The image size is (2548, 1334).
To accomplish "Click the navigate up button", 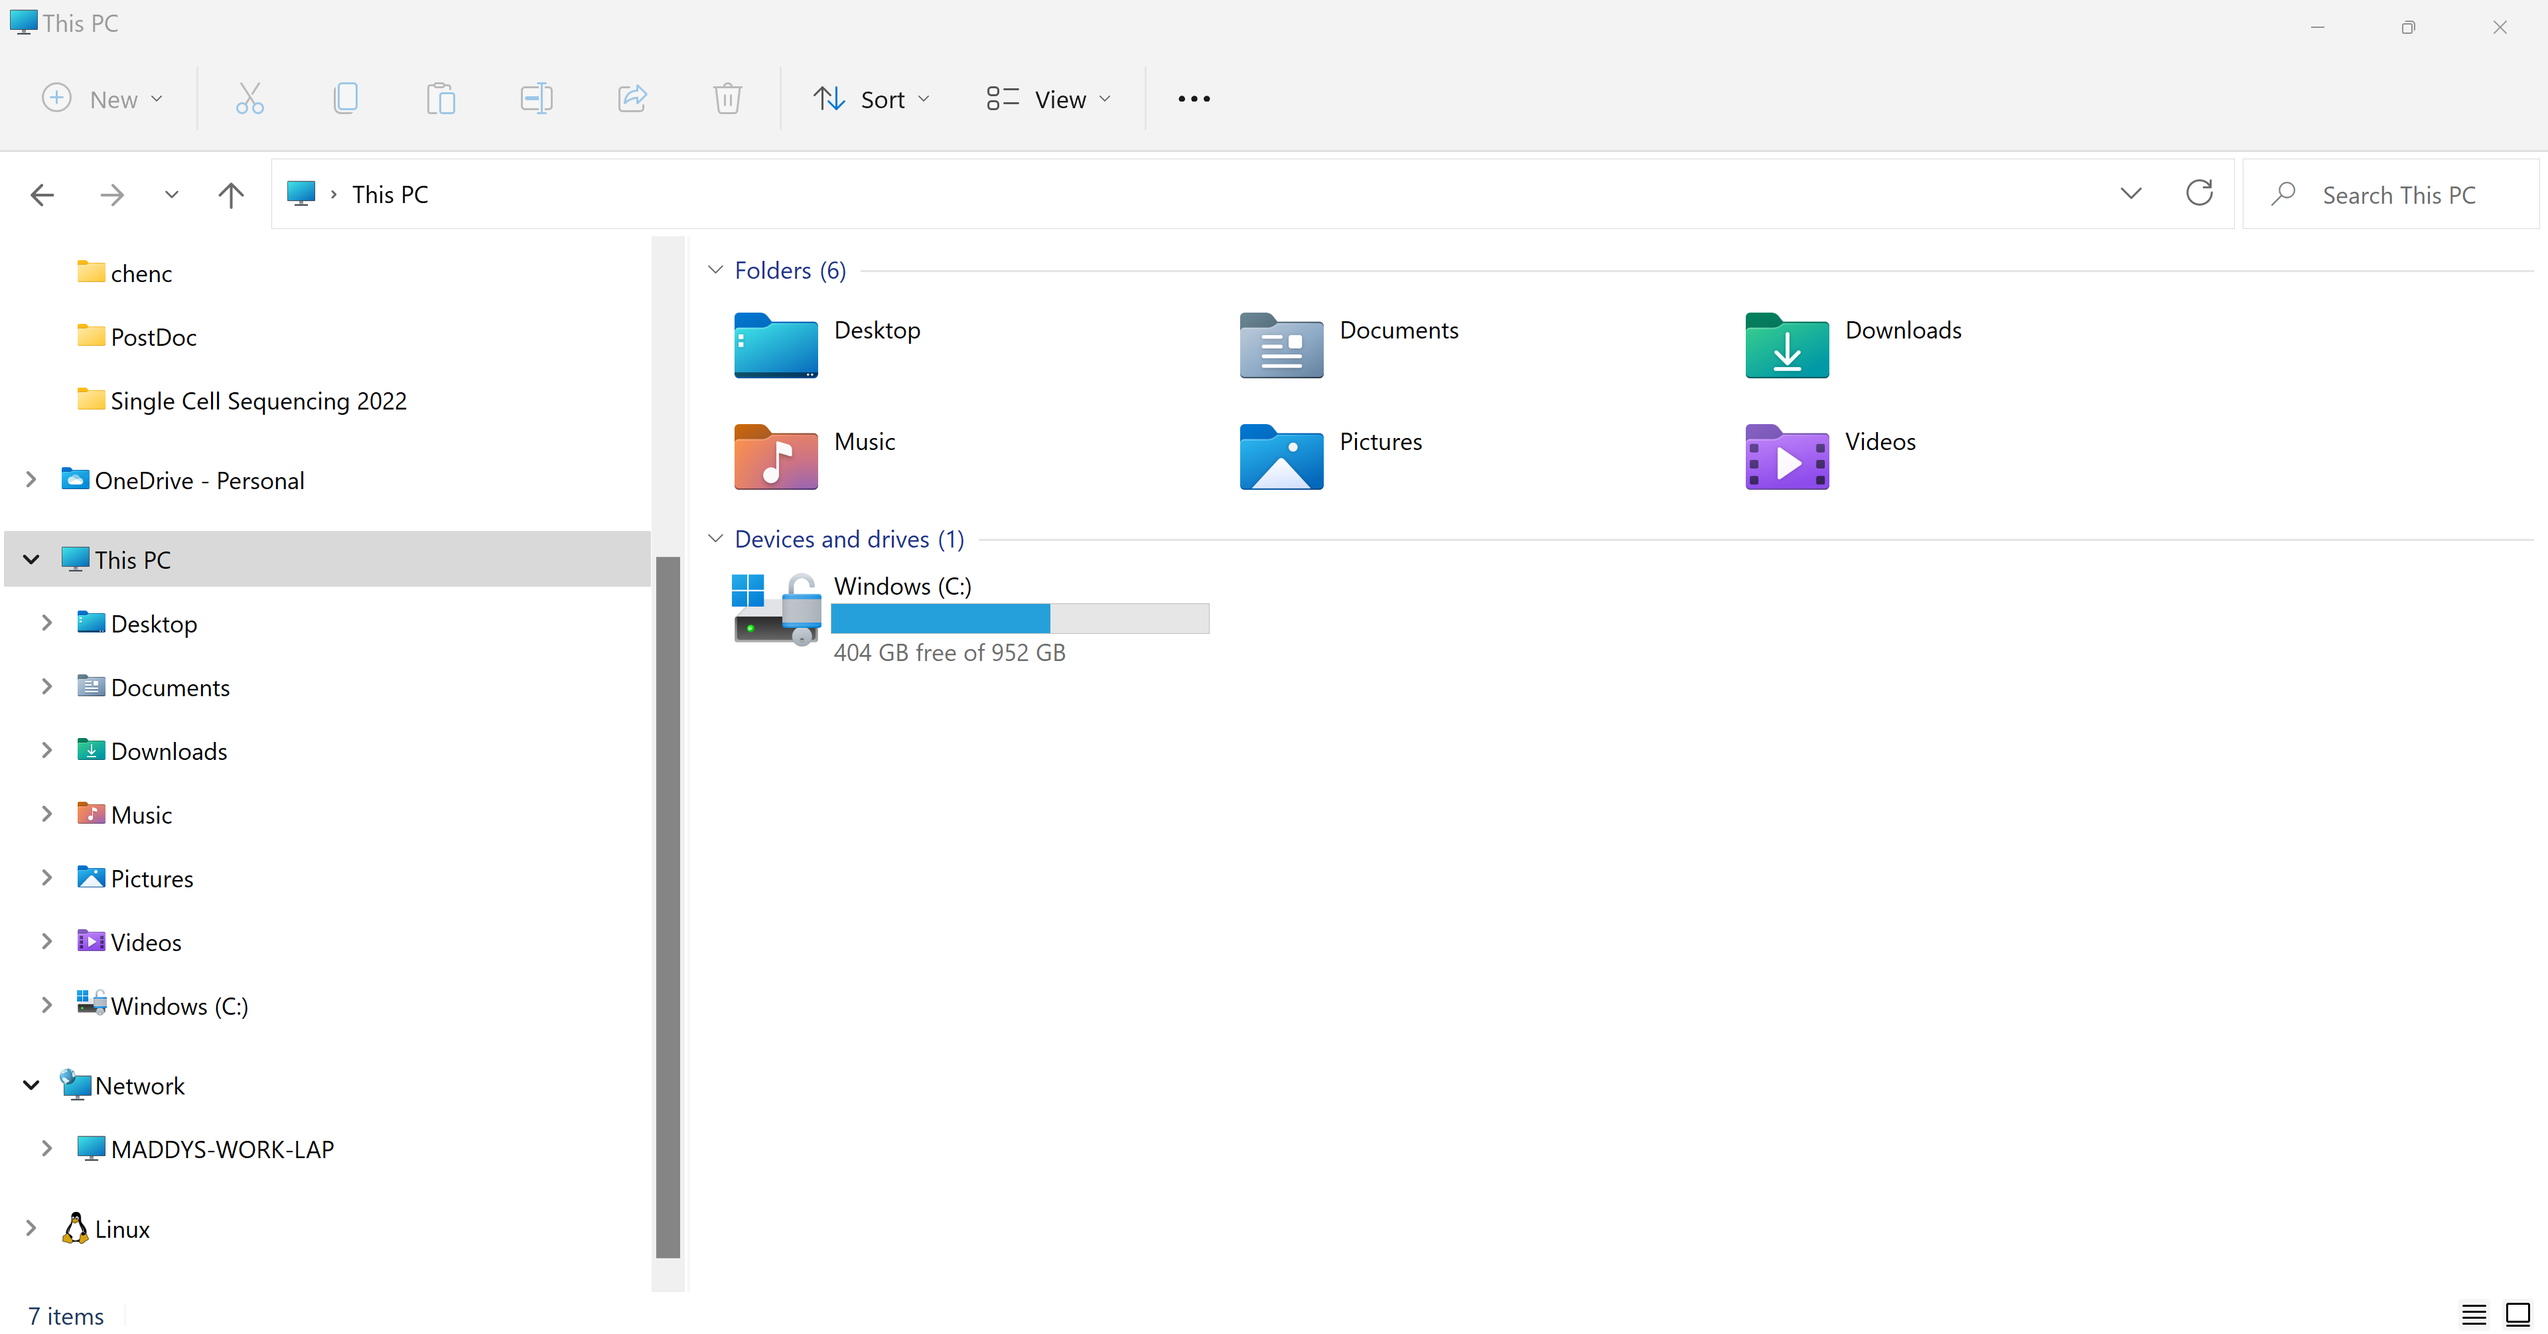I will pyautogui.click(x=231, y=194).
